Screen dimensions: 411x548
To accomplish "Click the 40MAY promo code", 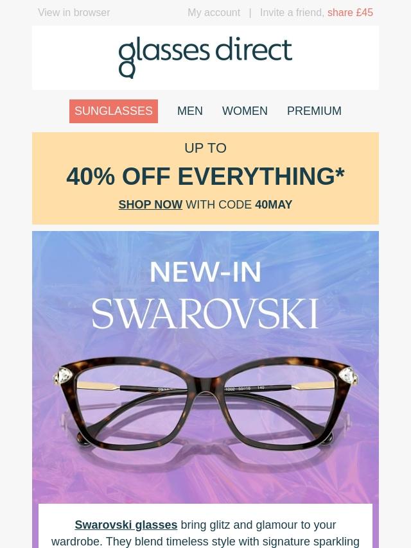I will [274, 205].
